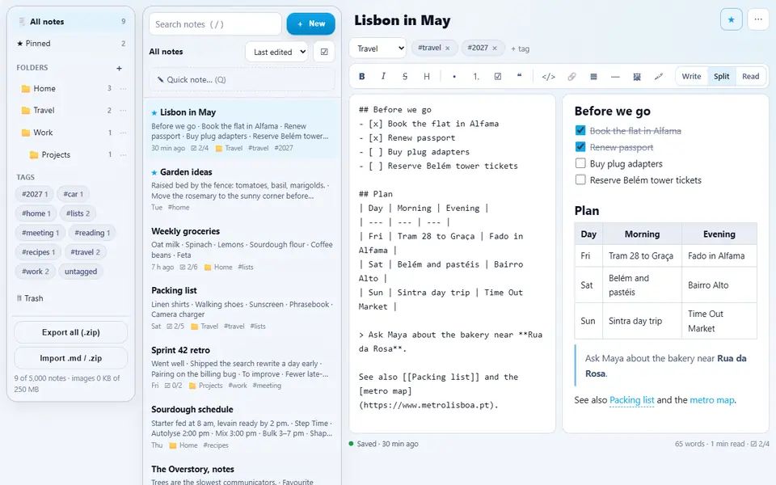Open the Home folder's options menu

123,89
